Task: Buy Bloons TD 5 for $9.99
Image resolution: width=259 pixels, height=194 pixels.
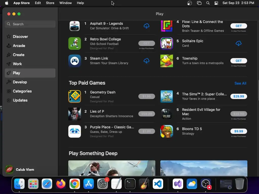Action: point(239,131)
